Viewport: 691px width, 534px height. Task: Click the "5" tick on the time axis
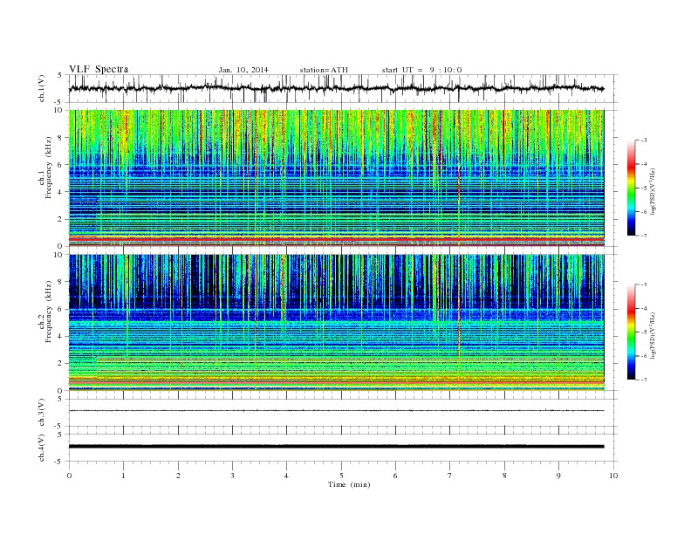tap(341, 476)
